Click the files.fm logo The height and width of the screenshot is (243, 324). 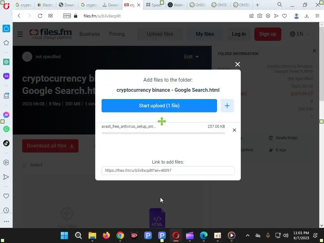(50, 34)
